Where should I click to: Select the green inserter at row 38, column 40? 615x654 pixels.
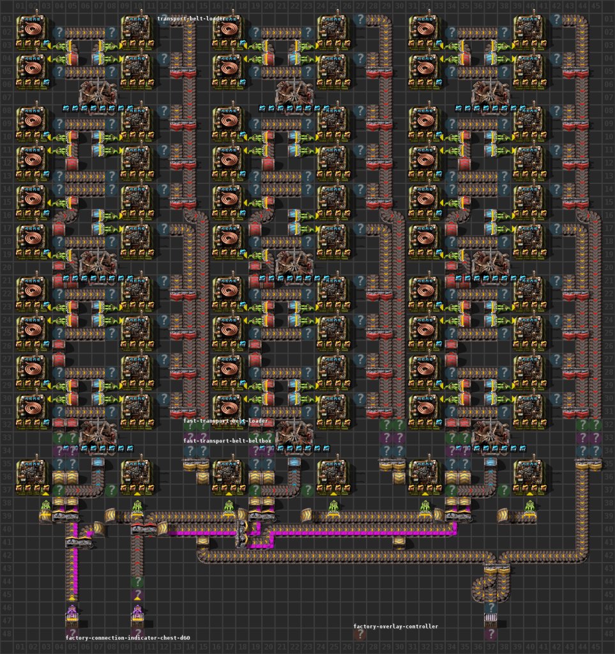pyautogui.click(x=530, y=506)
